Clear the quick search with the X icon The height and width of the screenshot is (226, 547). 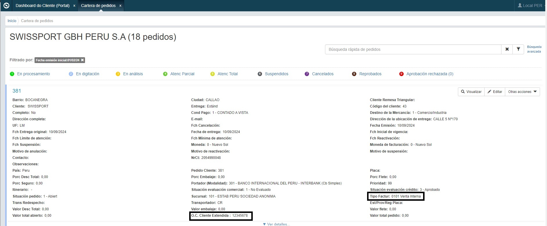[x=507, y=49]
